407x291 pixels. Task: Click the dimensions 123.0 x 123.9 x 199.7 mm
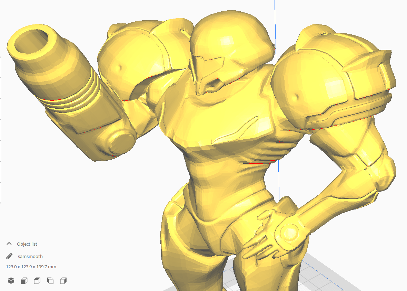coord(31,267)
